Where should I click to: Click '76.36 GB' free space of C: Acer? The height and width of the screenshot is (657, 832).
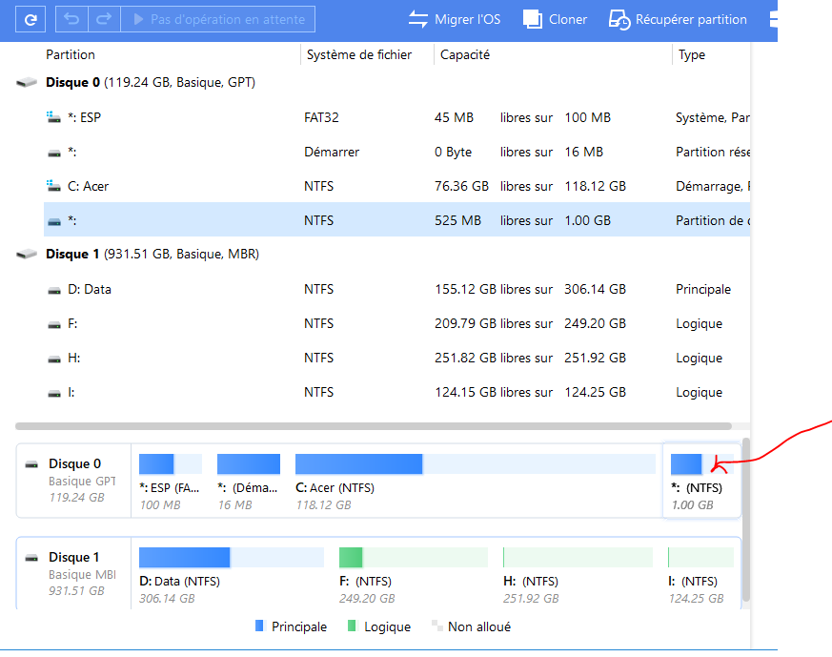click(461, 186)
